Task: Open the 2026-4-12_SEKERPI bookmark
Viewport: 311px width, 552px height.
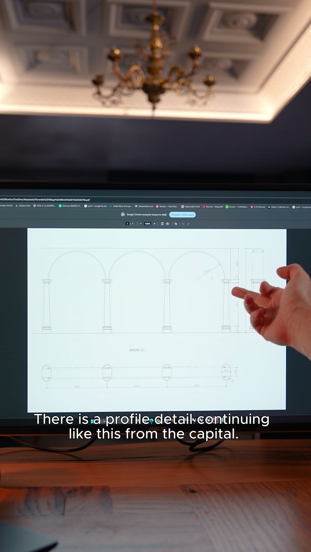Action: coord(45,206)
